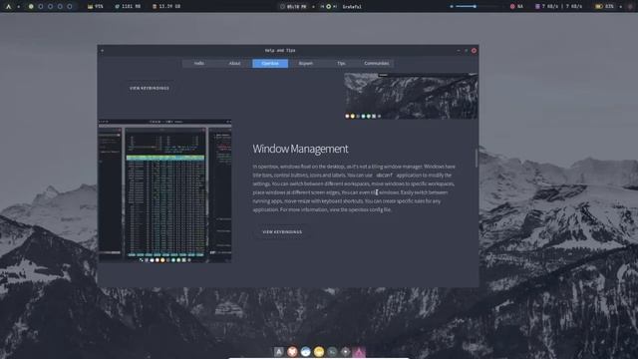Toggle play/pause music control in top bar
638x359 pixels.
point(328,7)
